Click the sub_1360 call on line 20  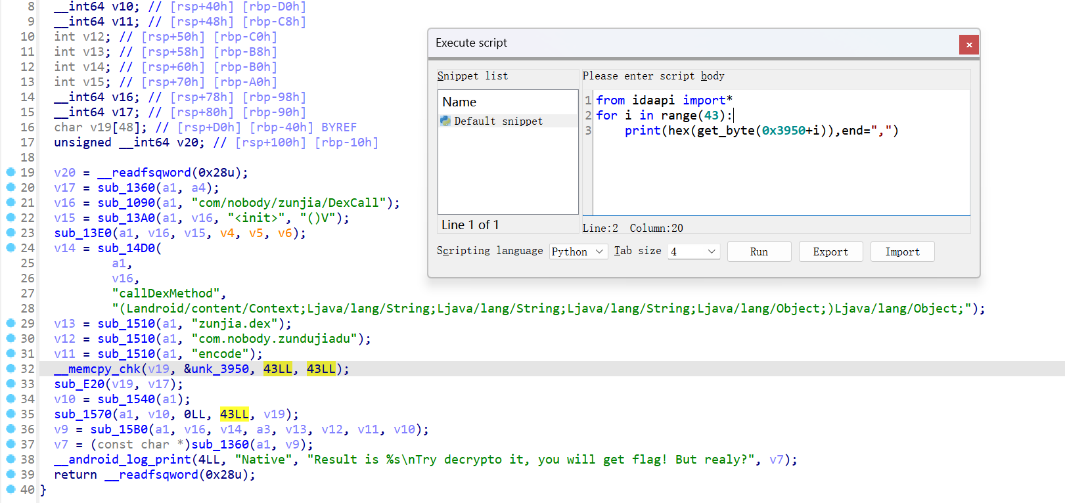click(x=126, y=188)
